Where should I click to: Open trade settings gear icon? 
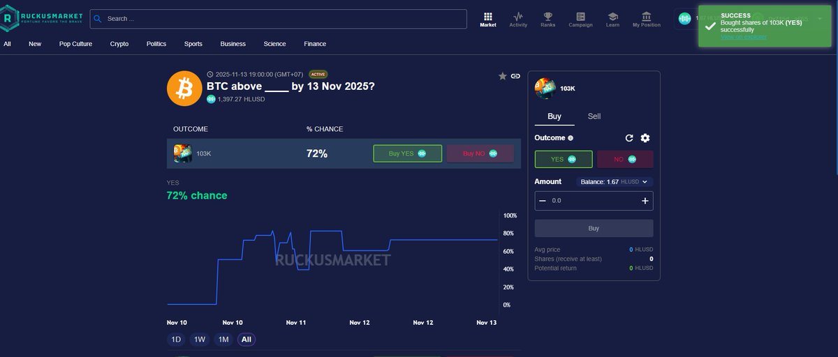tap(645, 138)
